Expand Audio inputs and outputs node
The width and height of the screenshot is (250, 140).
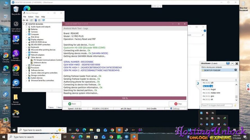(x=26, y=27)
